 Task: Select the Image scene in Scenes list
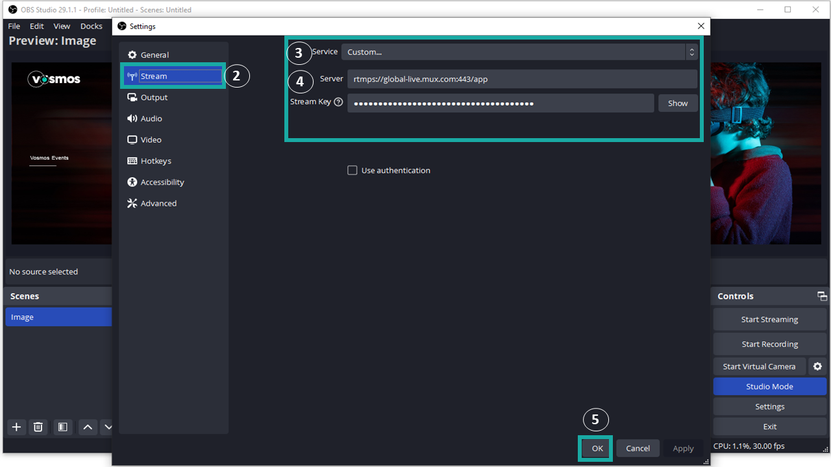click(58, 317)
